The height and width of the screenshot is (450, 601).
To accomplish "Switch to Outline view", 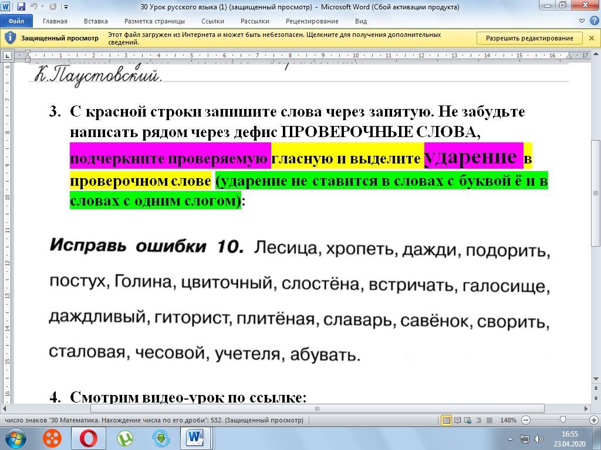I will click(479, 420).
